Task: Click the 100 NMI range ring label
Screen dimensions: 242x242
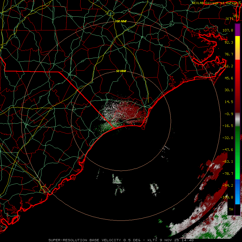Action: click(121, 21)
